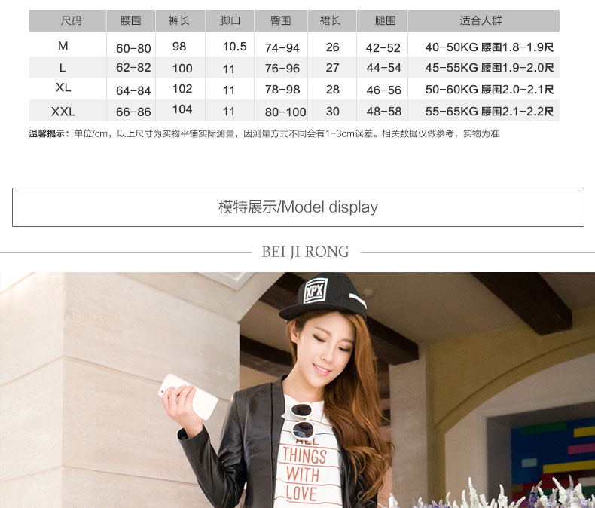Click the 裙长 column header

point(330,20)
